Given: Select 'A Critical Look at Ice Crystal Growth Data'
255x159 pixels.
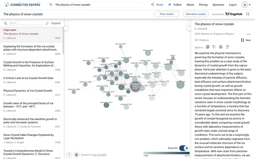Looking at the screenshot, I should point(32,80).
